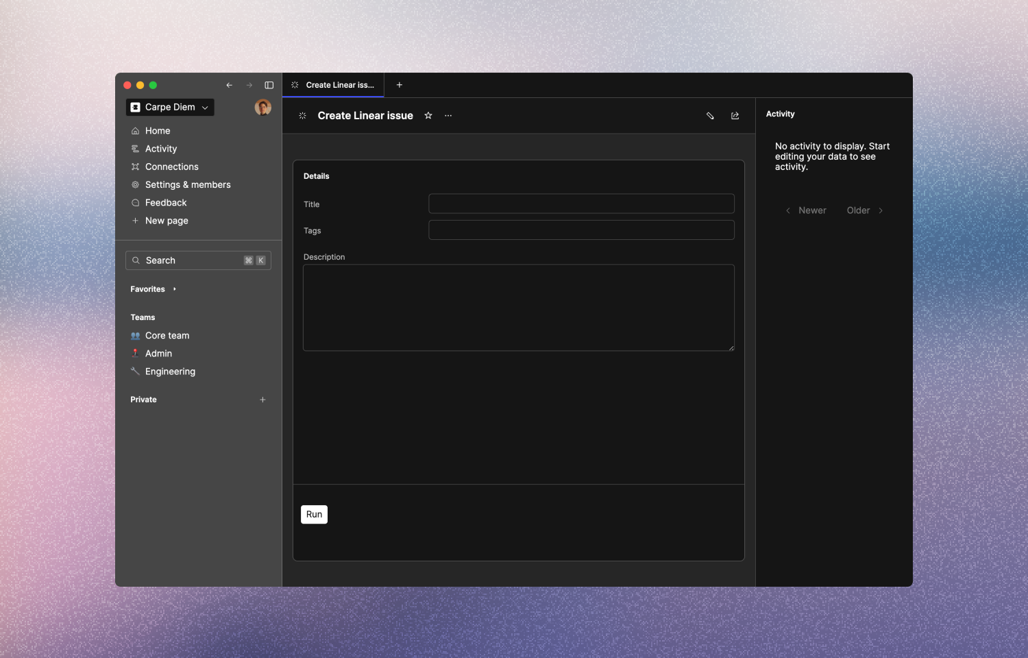Toggle the sidebar panel icon

click(x=269, y=85)
